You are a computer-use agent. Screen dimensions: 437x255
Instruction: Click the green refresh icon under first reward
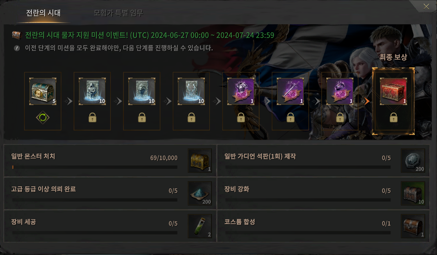43,117
